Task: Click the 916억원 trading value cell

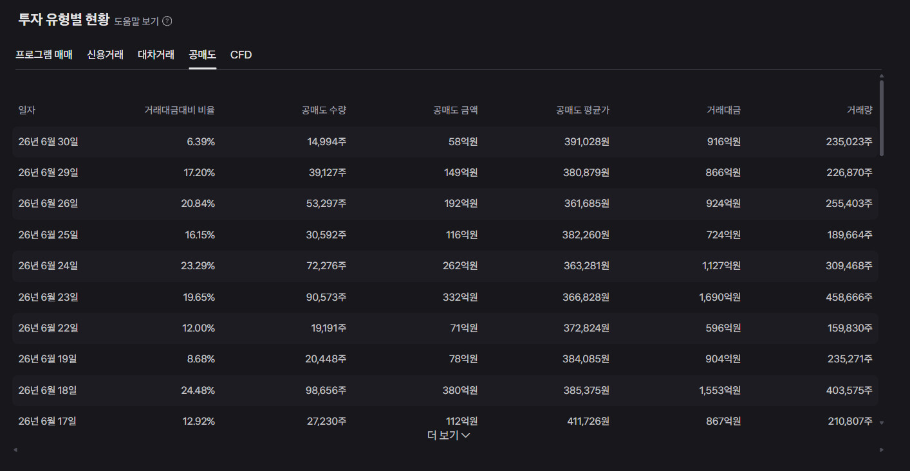Action: pos(724,141)
